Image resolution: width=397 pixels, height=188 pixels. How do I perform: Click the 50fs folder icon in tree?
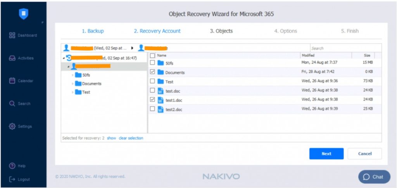click(x=78, y=75)
